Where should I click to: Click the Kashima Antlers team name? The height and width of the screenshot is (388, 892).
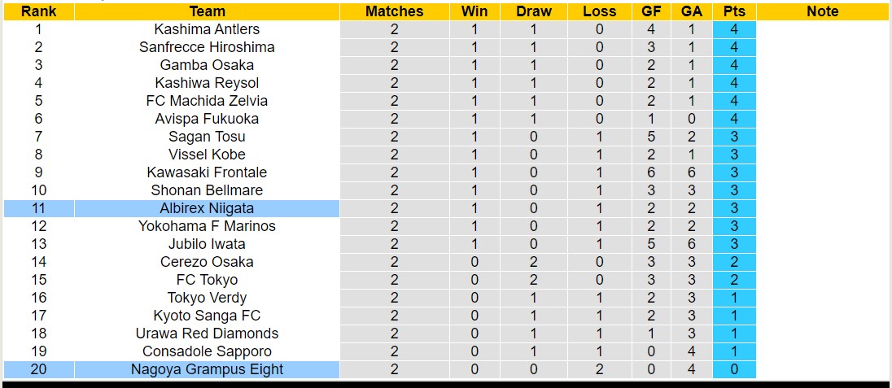click(x=207, y=29)
